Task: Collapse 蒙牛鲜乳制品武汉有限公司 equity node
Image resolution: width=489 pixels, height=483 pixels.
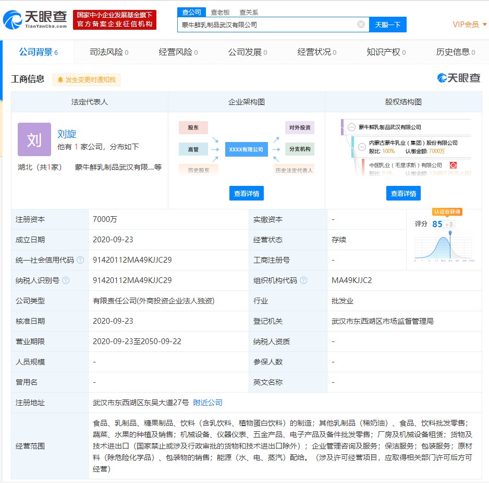Action: [351, 127]
